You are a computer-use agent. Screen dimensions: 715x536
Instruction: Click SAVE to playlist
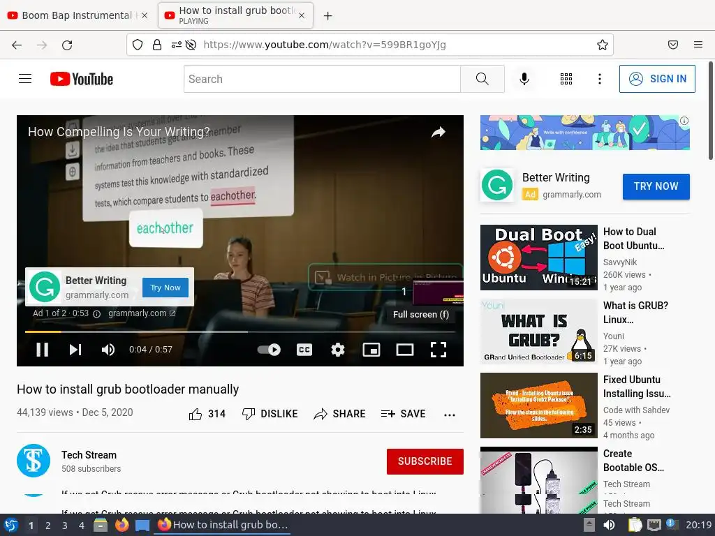403,414
